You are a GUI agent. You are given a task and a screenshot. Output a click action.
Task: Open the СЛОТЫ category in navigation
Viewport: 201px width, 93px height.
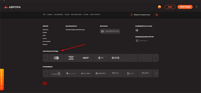tap(67, 15)
